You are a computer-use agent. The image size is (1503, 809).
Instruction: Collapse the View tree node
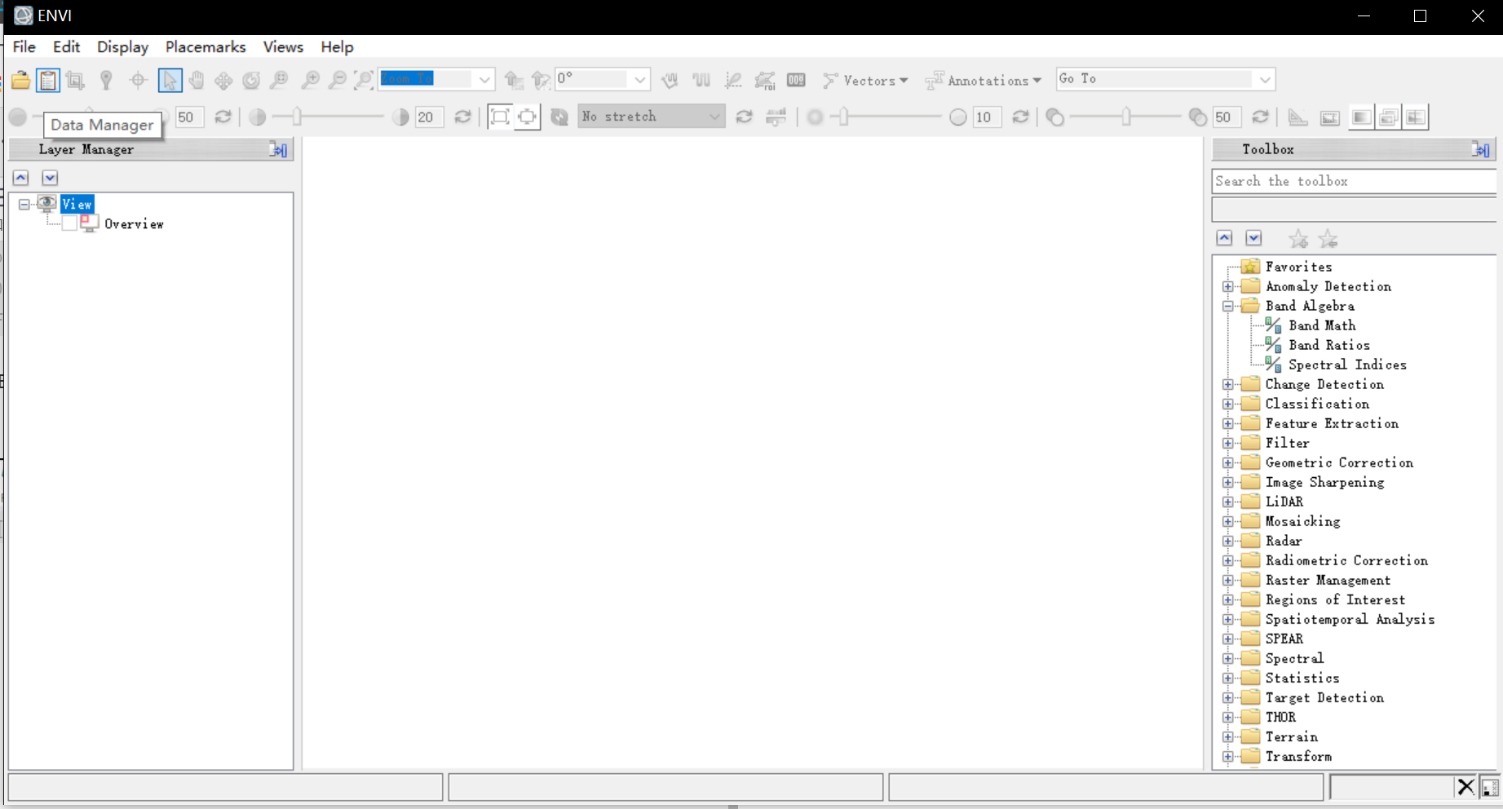click(24, 204)
